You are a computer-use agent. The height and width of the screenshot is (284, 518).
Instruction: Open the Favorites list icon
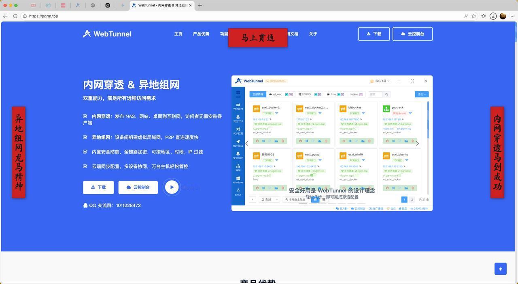[x=484, y=16]
